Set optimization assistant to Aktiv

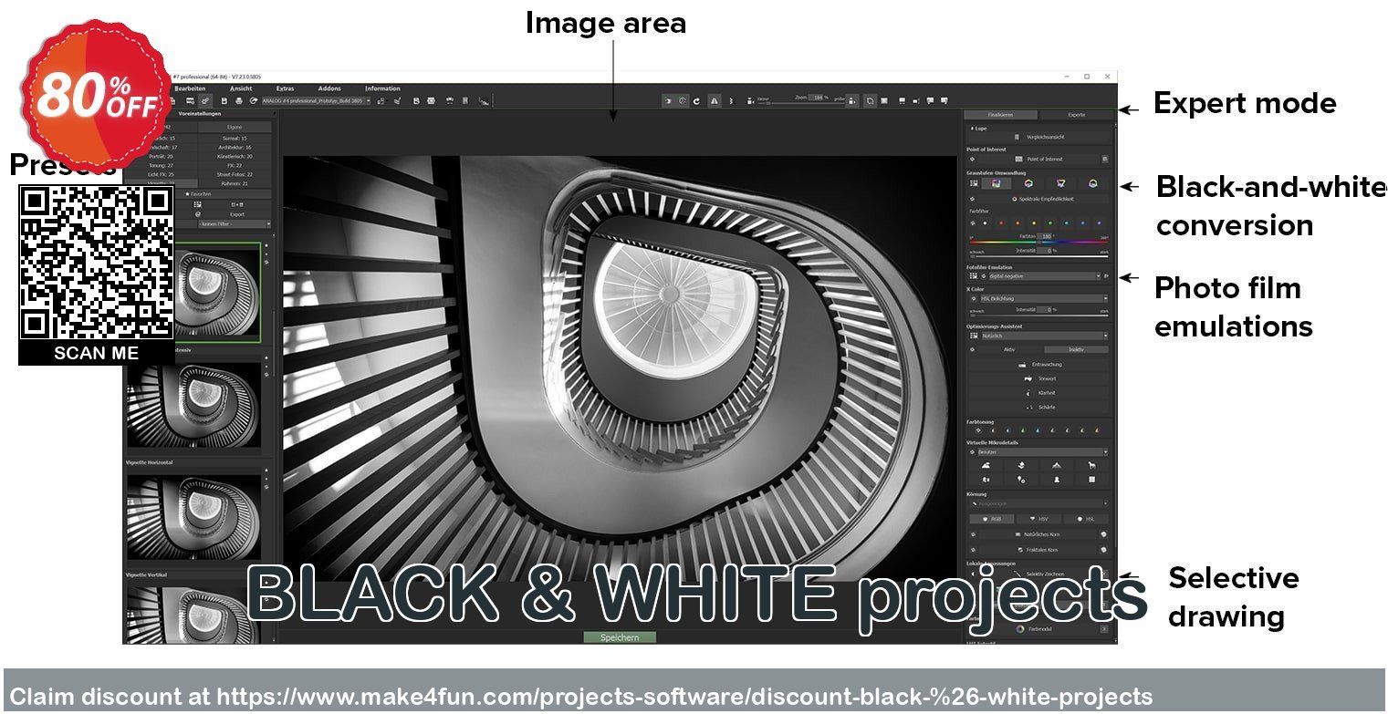(x=1009, y=349)
